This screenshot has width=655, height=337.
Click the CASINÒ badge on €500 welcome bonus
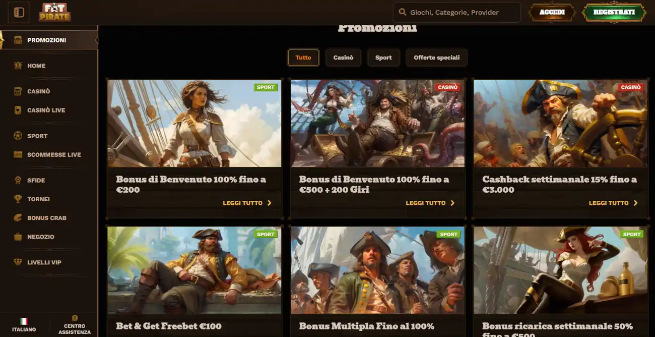[x=448, y=87]
